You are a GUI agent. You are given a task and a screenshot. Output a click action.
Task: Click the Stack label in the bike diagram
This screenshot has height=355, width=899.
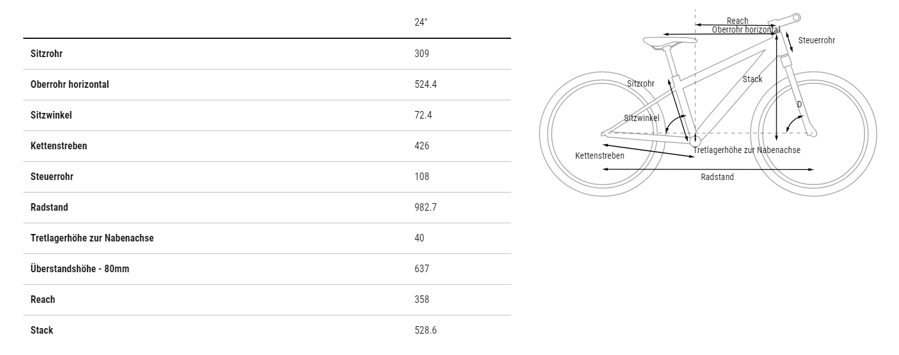pos(752,80)
